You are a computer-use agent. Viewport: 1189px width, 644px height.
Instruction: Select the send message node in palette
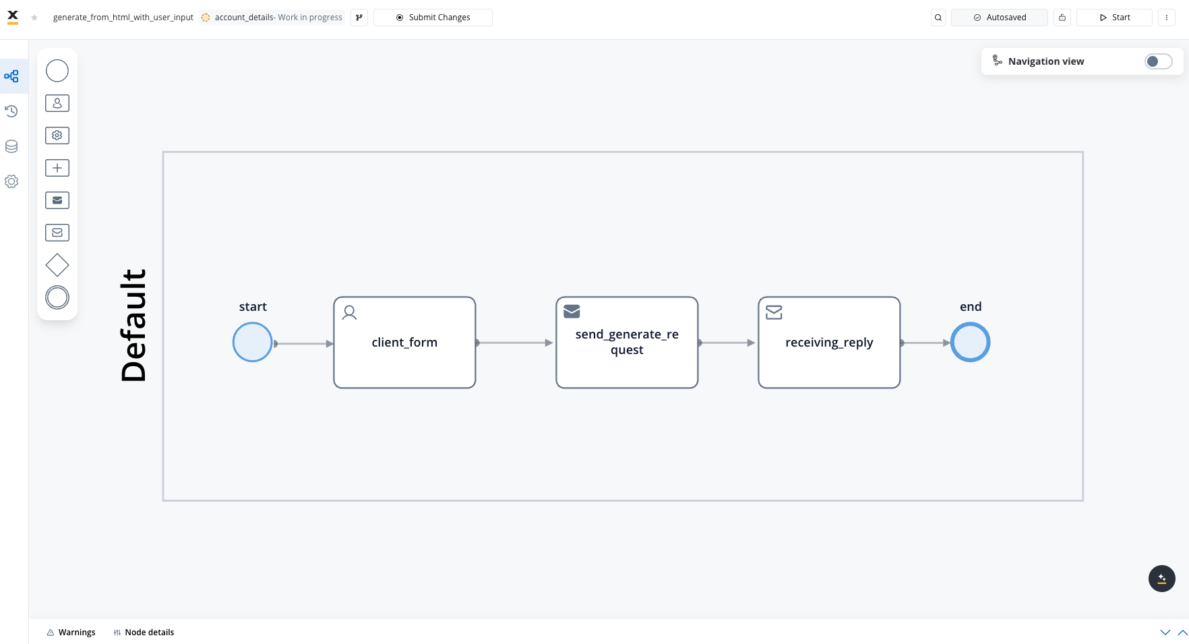click(57, 200)
